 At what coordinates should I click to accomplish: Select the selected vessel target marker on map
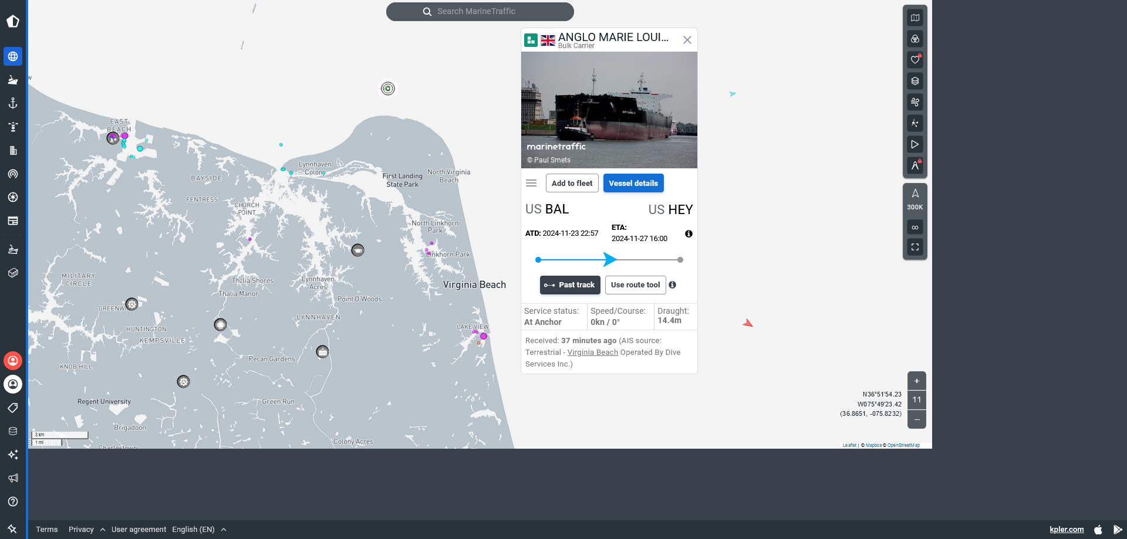[388, 89]
